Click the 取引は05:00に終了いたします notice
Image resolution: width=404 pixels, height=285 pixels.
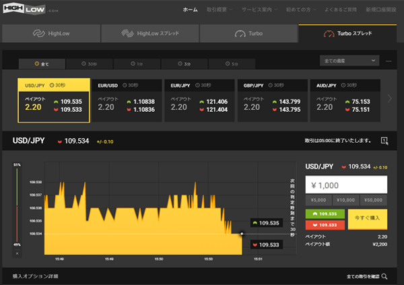pyautogui.click(x=338, y=141)
